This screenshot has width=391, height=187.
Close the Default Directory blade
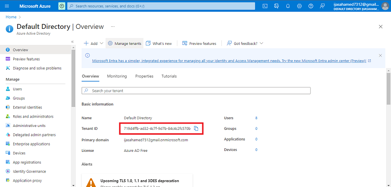tap(381, 27)
